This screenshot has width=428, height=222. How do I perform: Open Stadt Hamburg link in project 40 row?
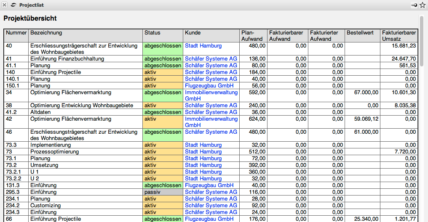pyautogui.click(x=203, y=46)
